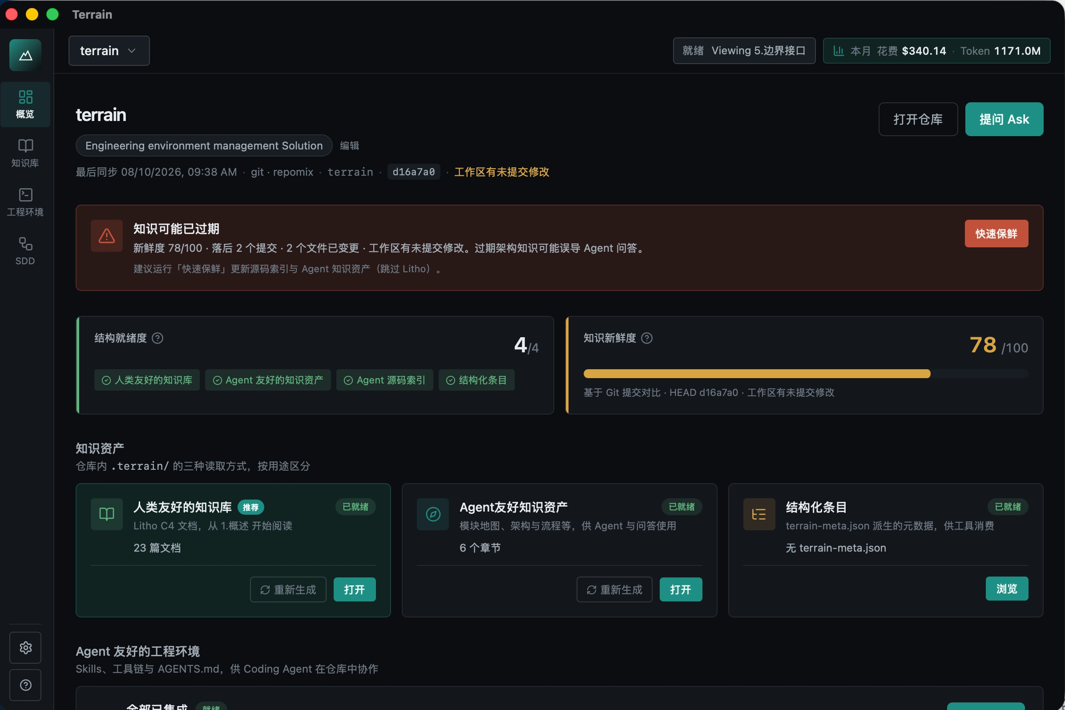Image resolution: width=1065 pixels, height=710 pixels.
Task: Click the 就绪 Viewing 5.边界接口 status
Action: pos(744,51)
